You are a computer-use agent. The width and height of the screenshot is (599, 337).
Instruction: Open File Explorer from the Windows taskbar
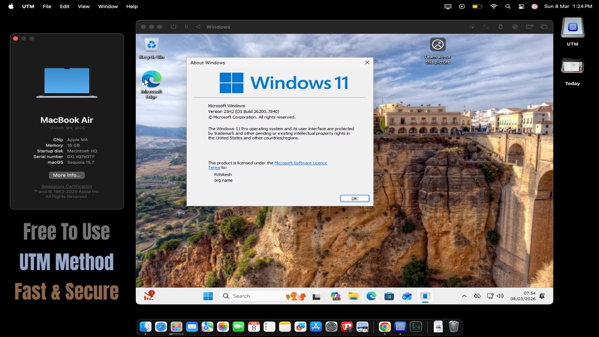353,296
